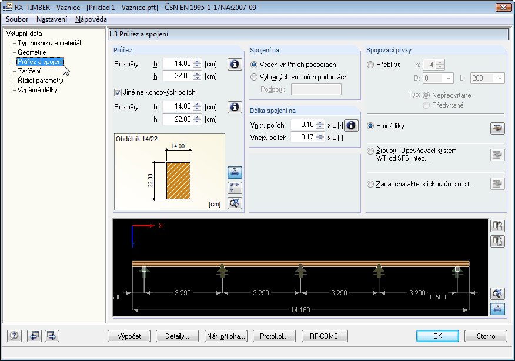Launch RF-COMBI button
Viewport: 515px width, 361px height.
(325, 336)
